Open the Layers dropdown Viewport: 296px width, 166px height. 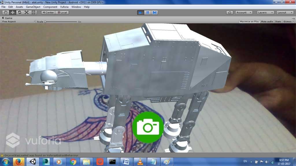pos(265,12)
